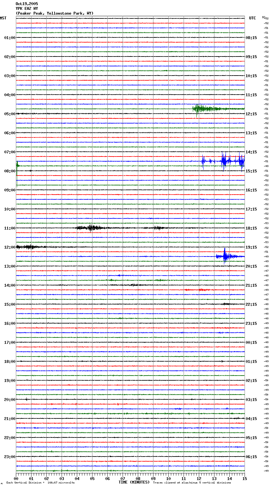This screenshot has height=487, width=270.
Task: Click the Peaker Peak, Yellowstone Park location title
Action: tap(55, 13)
